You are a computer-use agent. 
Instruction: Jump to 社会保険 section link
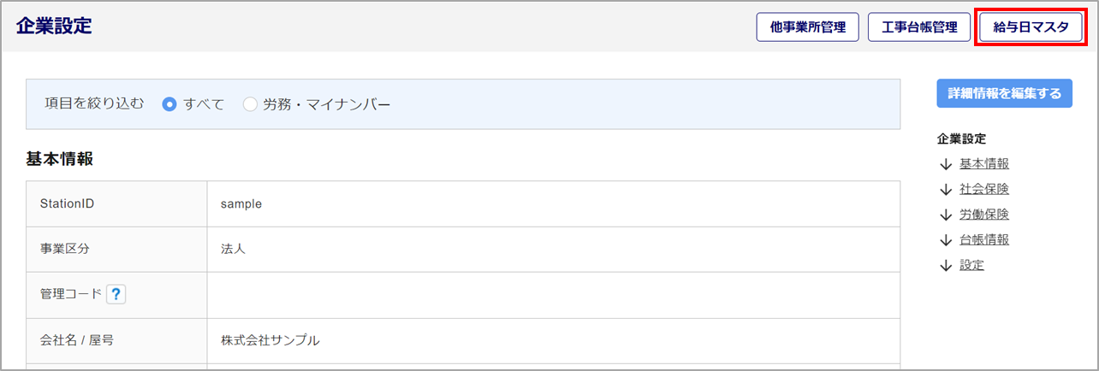pos(978,189)
